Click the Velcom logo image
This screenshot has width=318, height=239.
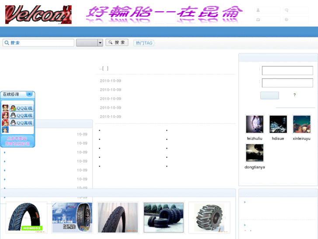[38, 14]
